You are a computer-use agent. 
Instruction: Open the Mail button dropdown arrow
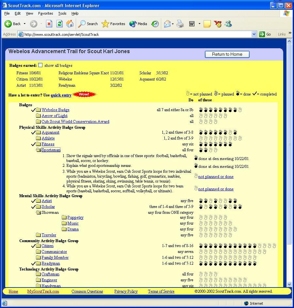(x=173, y=24)
